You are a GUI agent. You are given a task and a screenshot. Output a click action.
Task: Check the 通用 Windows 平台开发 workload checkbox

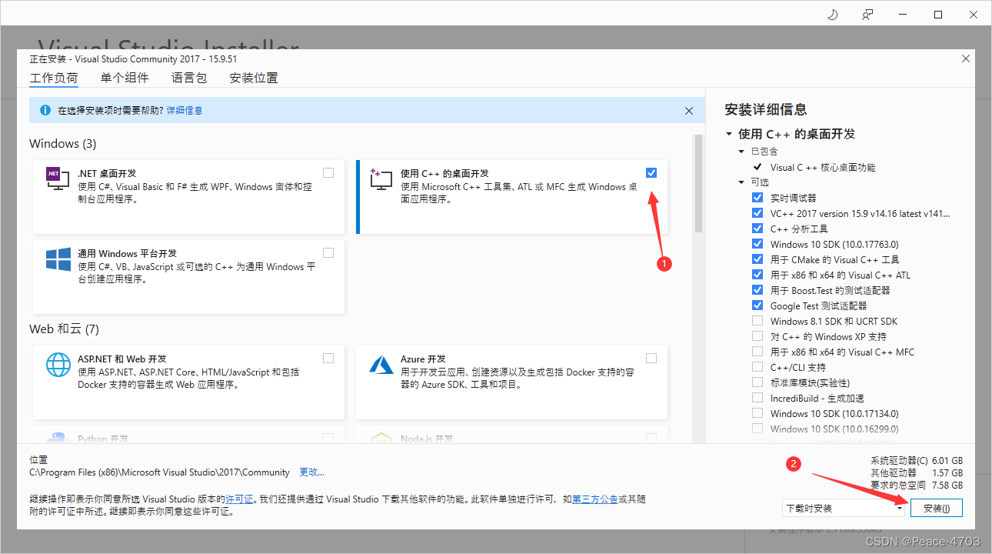pyautogui.click(x=328, y=252)
